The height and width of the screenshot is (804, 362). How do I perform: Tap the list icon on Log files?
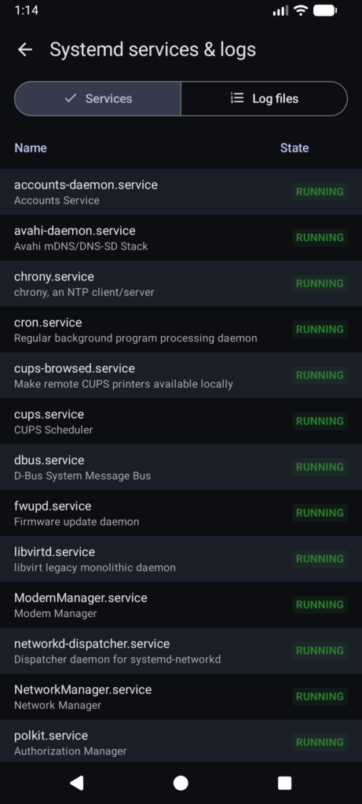coord(237,98)
